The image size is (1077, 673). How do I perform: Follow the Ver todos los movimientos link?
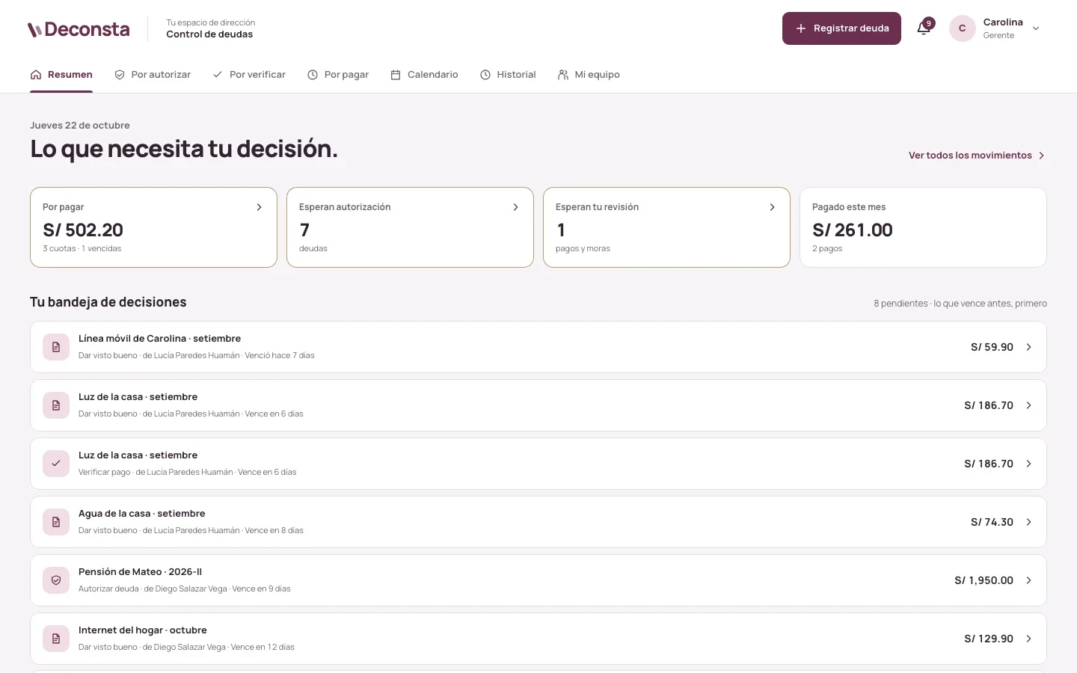click(x=977, y=156)
